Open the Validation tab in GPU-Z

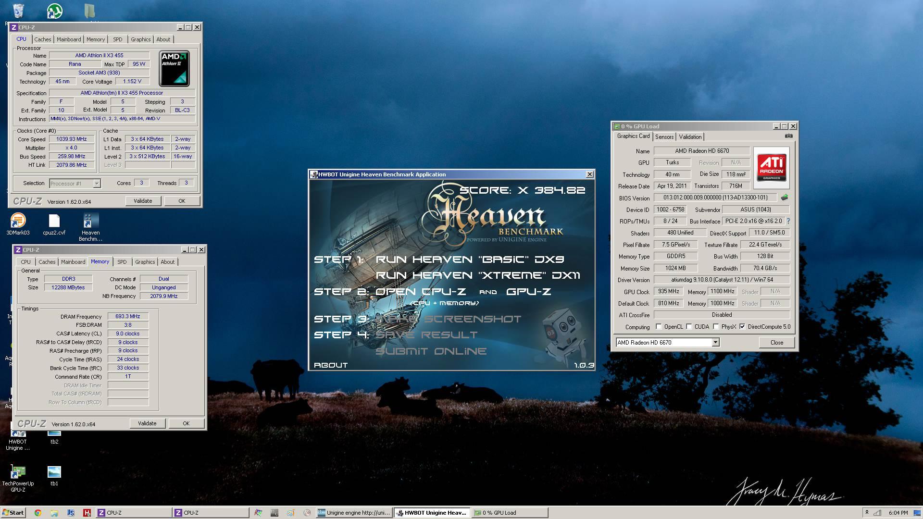click(x=690, y=137)
